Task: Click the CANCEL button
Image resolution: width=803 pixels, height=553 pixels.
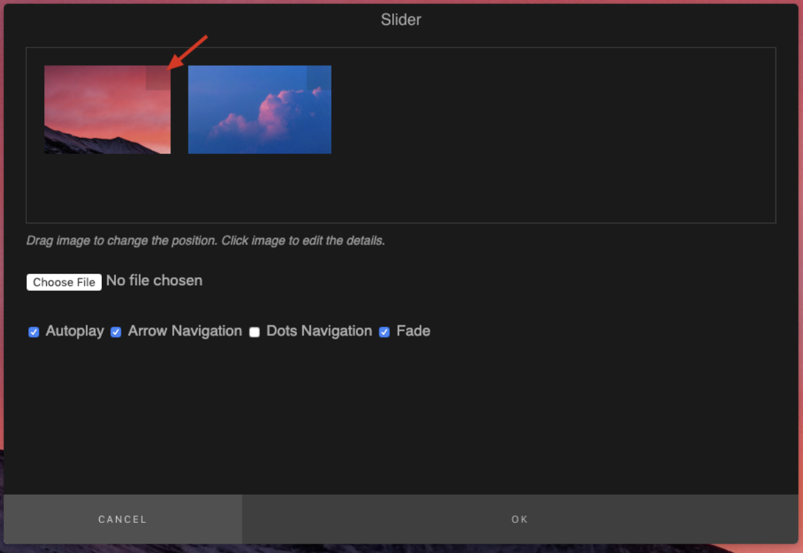Action: pyautogui.click(x=123, y=519)
